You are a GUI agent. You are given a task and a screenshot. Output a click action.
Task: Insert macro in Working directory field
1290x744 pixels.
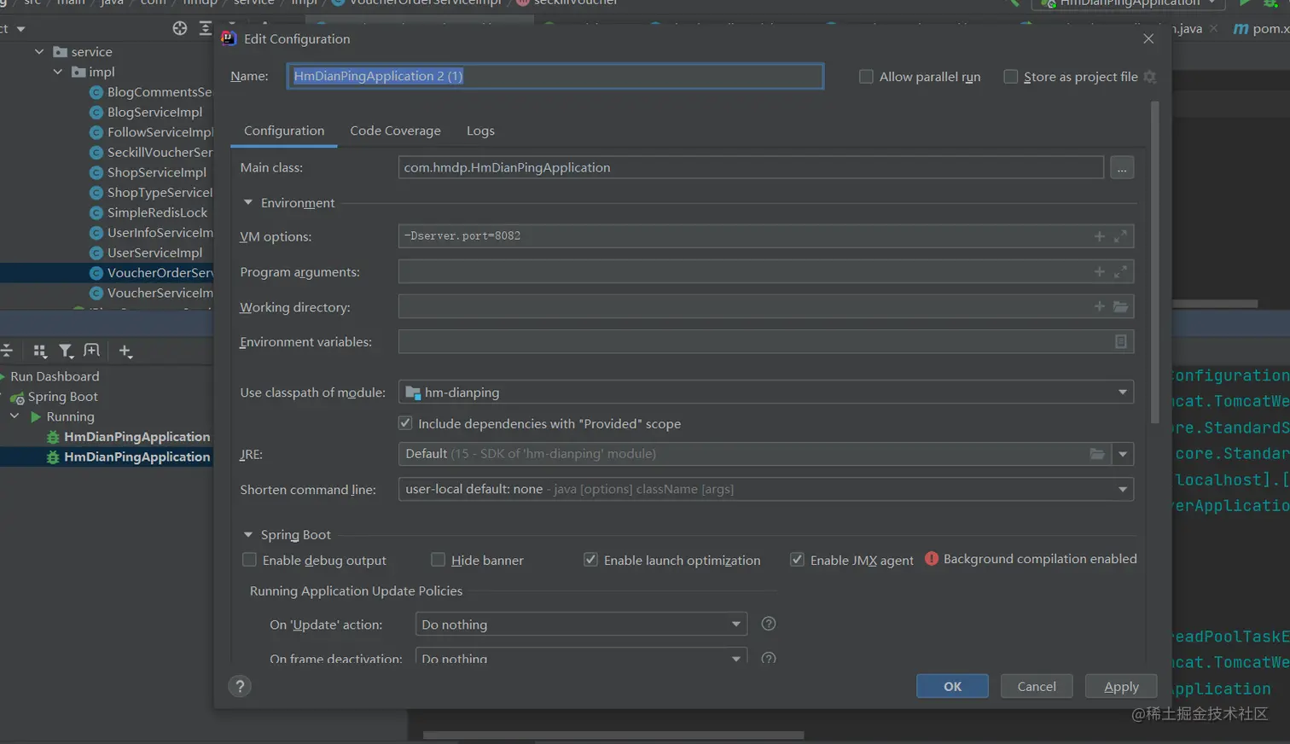click(x=1099, y=306)
